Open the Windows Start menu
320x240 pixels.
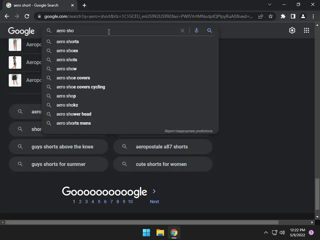[146, 232]
